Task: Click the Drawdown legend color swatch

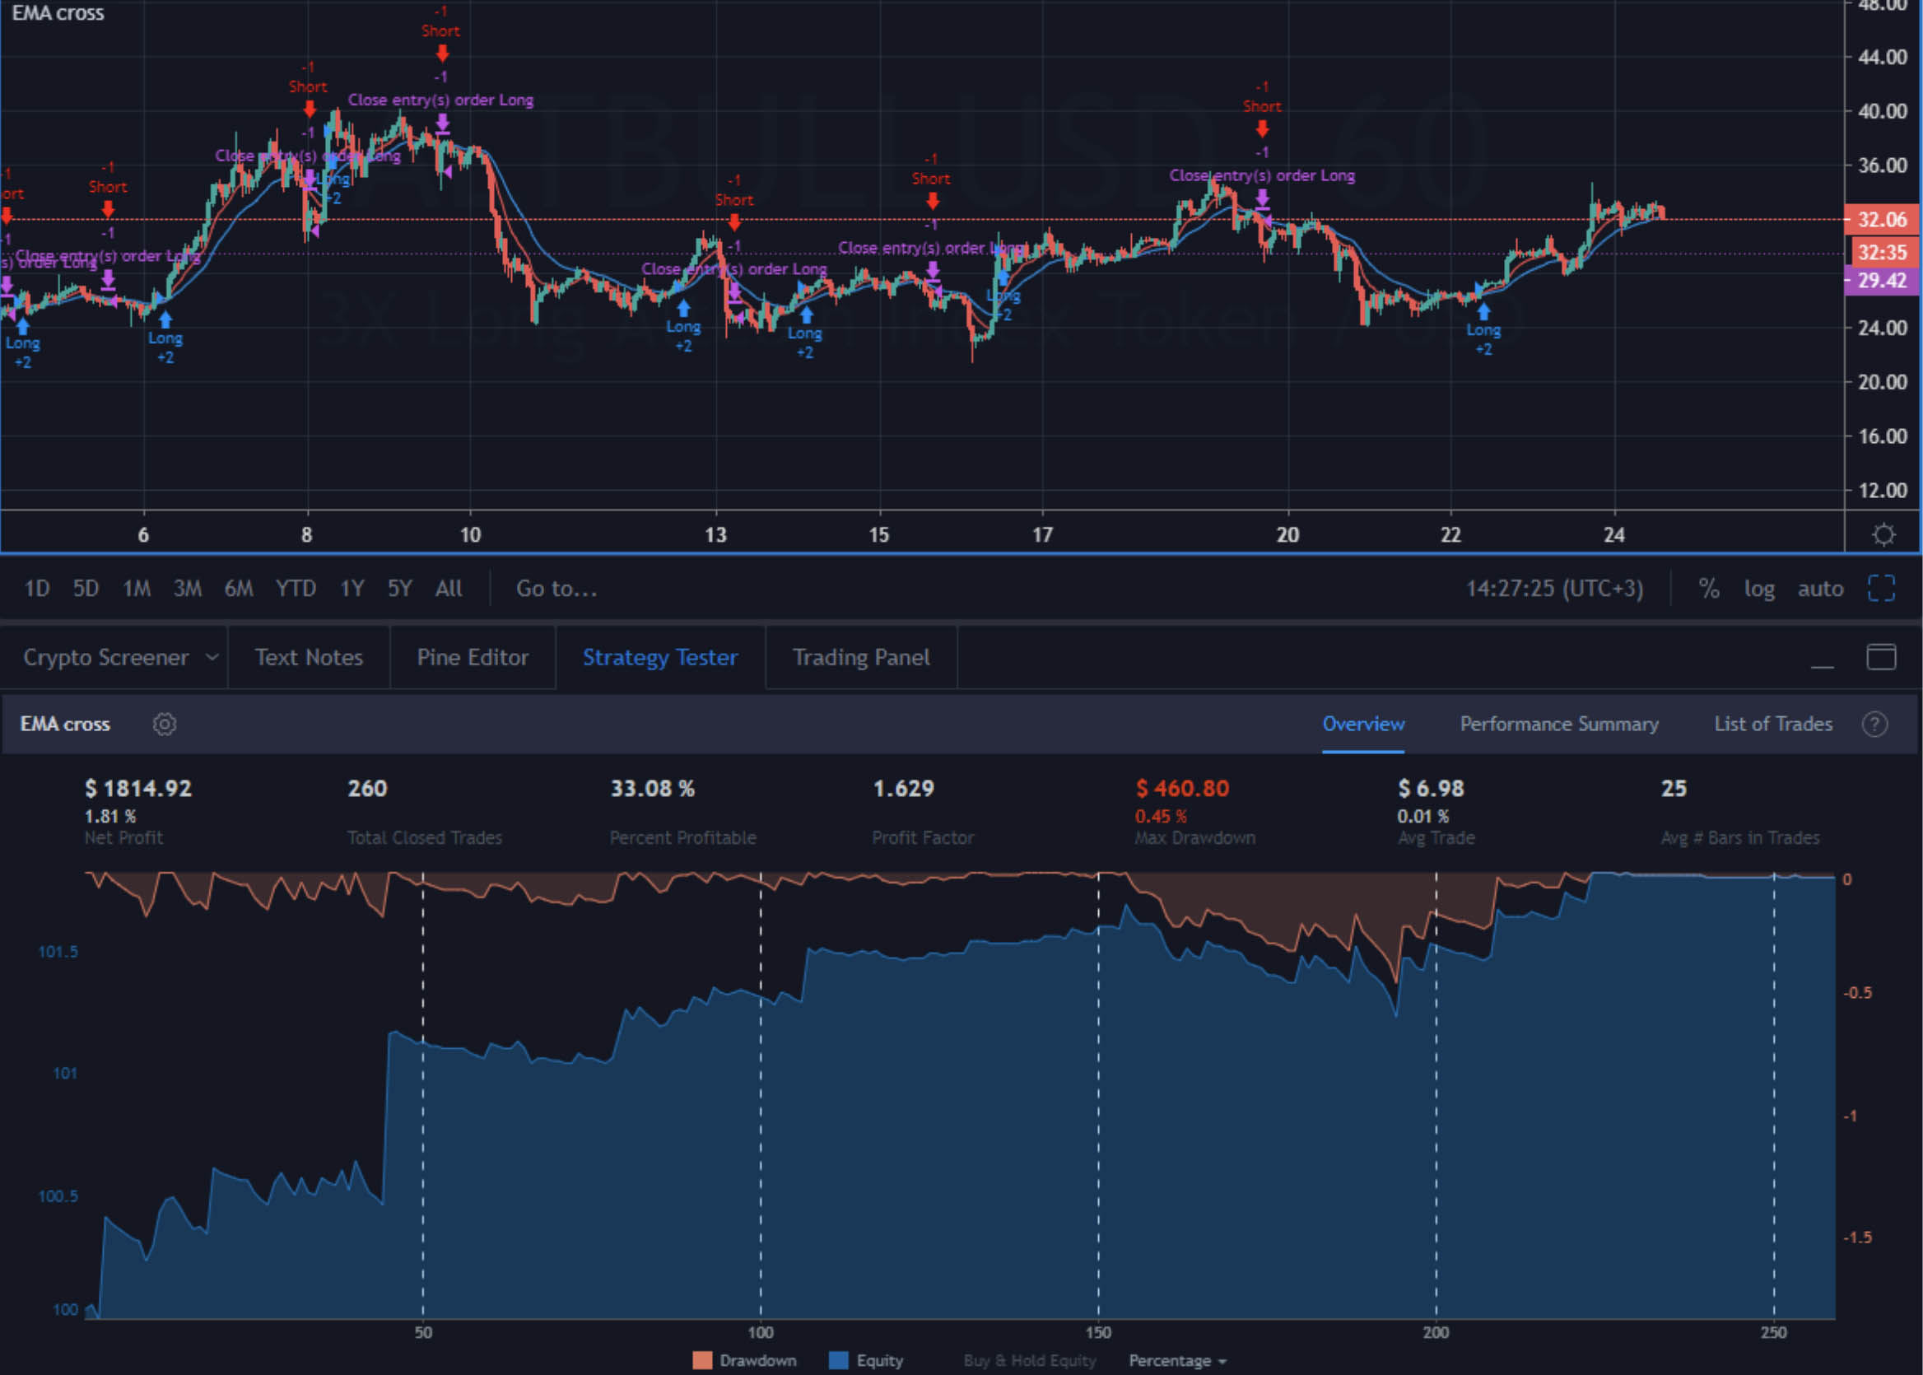Action: click(701, 1361)
